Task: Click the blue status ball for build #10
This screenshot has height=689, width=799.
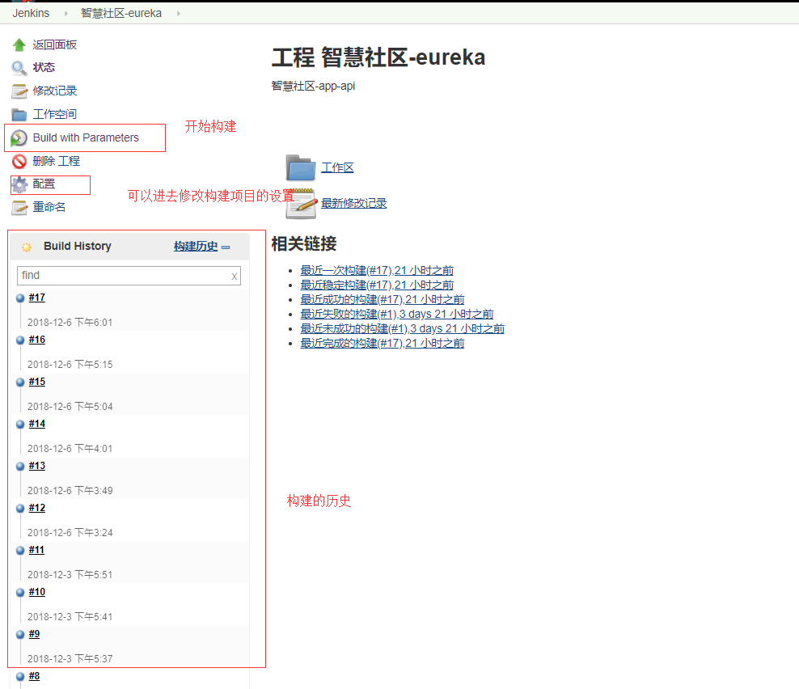Action: click(x=20, y=593)
